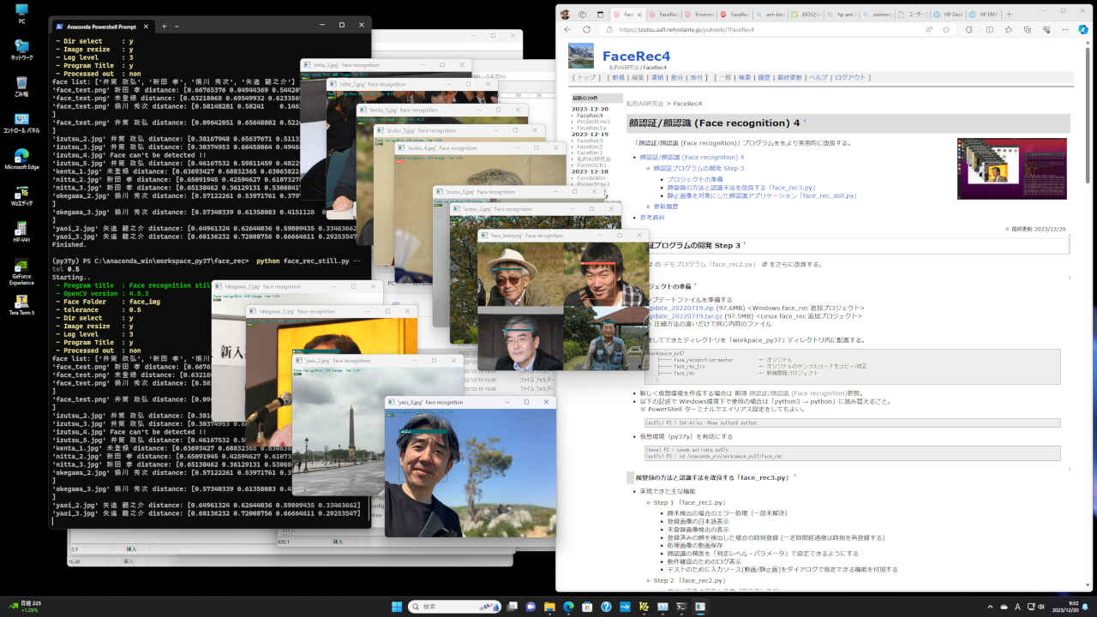The image size is (1097, 617).
Task: Open the FaceRec4 page title link
Action: click(x=636, y=57)
